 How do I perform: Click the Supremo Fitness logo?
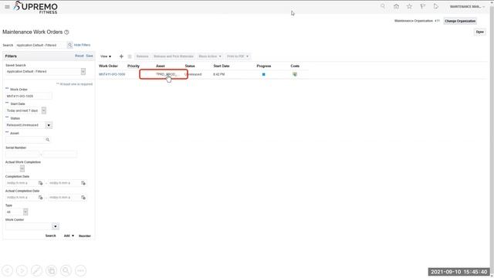pos(36,7)
